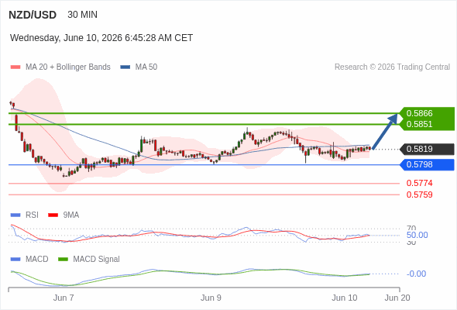Click the RSI legend swatch
The height and width of the screenshot is (310, 457).
(x=15, y=215)
